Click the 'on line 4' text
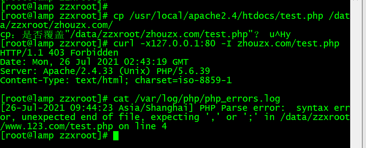 click(143, 127)
